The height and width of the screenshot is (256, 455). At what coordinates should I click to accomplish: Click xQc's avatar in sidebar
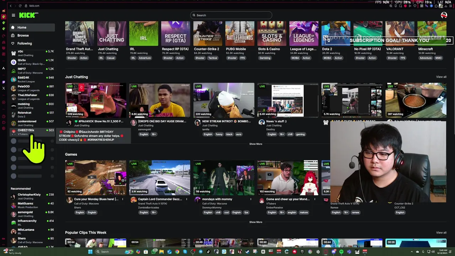[x=14, y=53]
